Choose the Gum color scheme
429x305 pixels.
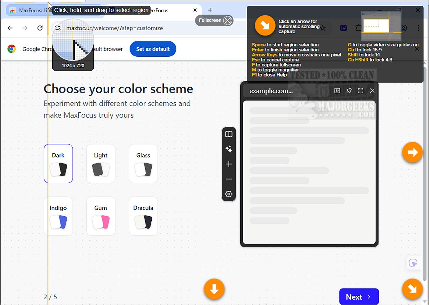[x=101, y=216]
